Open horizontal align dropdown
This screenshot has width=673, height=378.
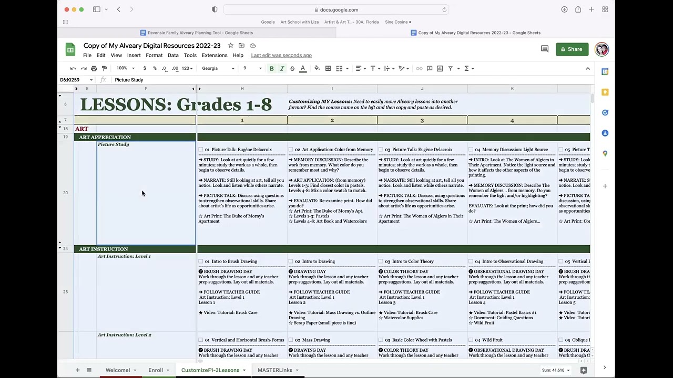pos(360,68)
